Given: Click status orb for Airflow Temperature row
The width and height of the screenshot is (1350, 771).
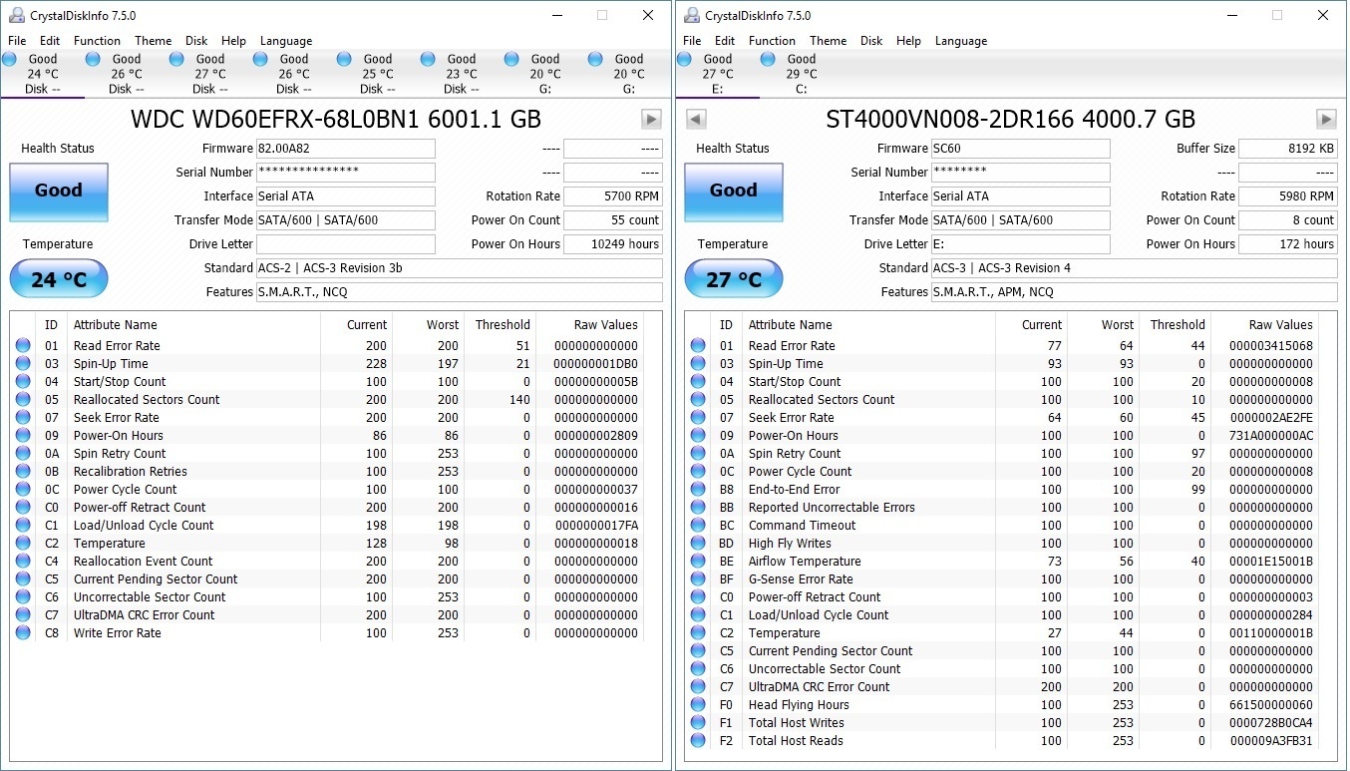Looking at the screenshot, I should 698,562.
